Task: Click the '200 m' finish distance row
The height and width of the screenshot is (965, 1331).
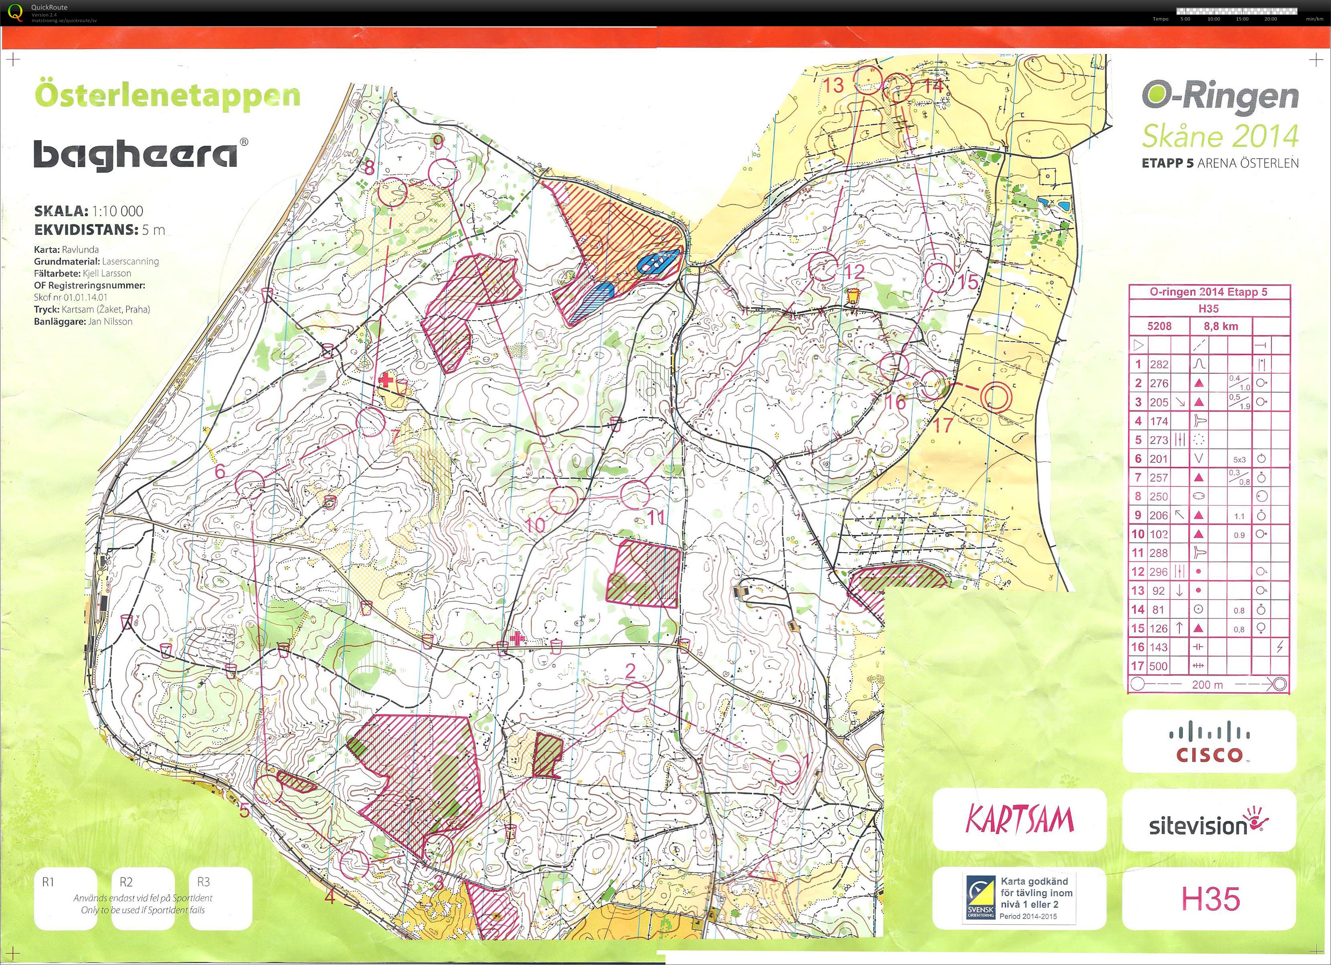Action: 1210,684
